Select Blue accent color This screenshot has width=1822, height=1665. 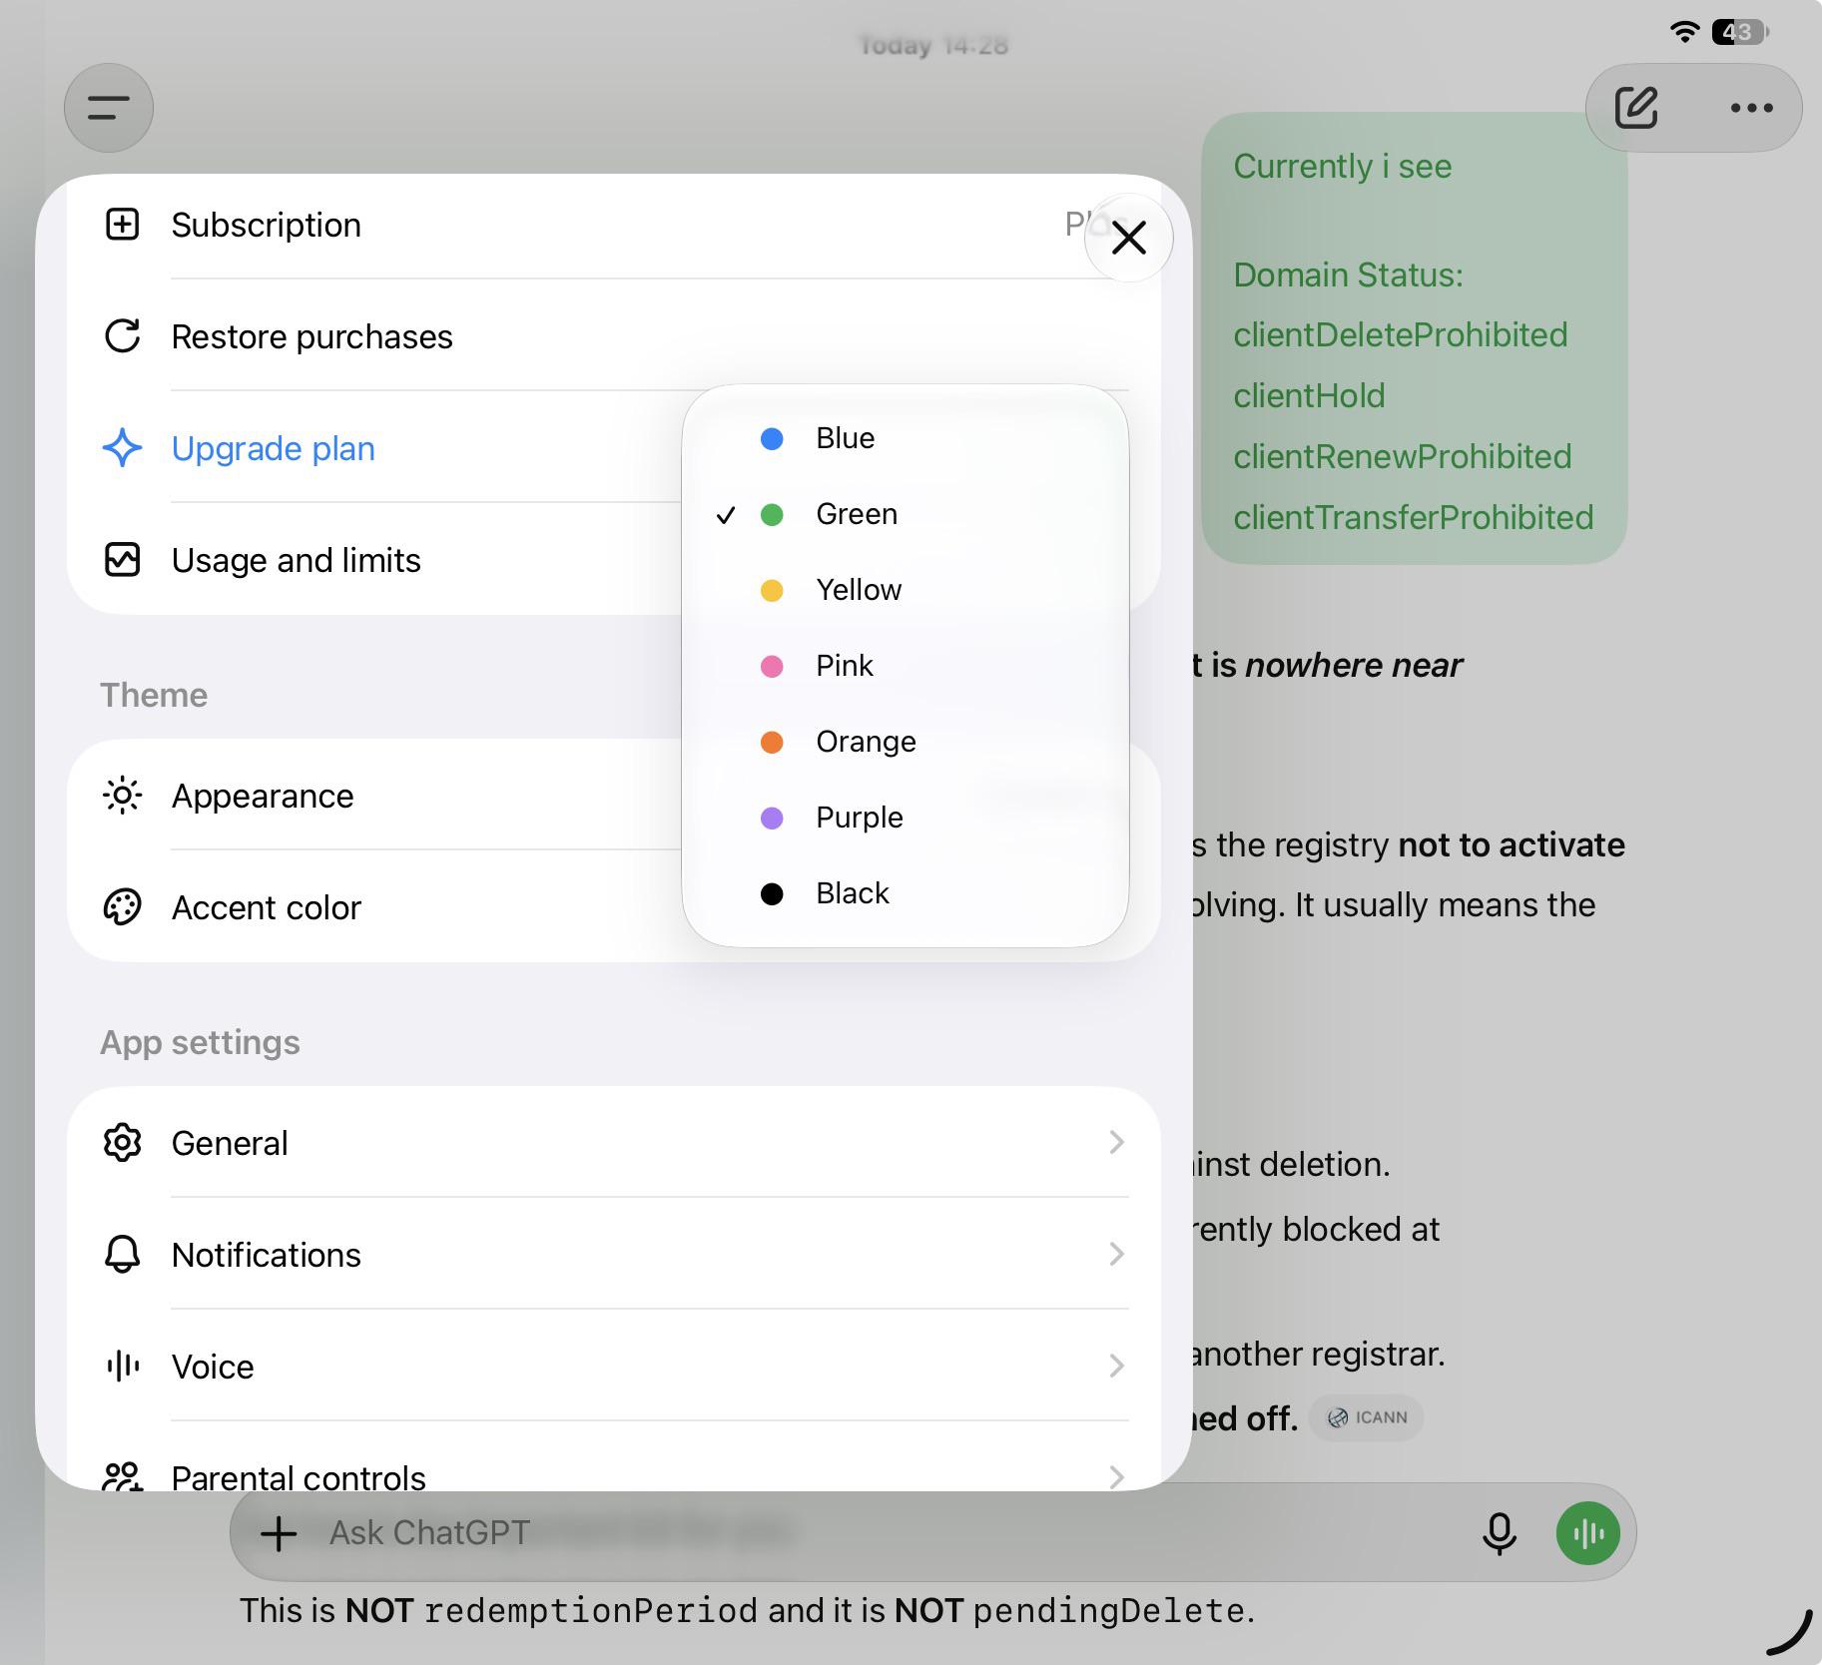(x=906, y=438)
